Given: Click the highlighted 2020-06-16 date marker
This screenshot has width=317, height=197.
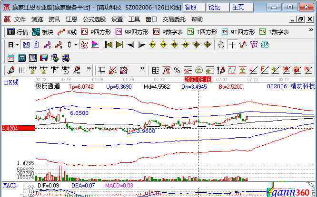Looking at the screenshot, I should 198,79.
